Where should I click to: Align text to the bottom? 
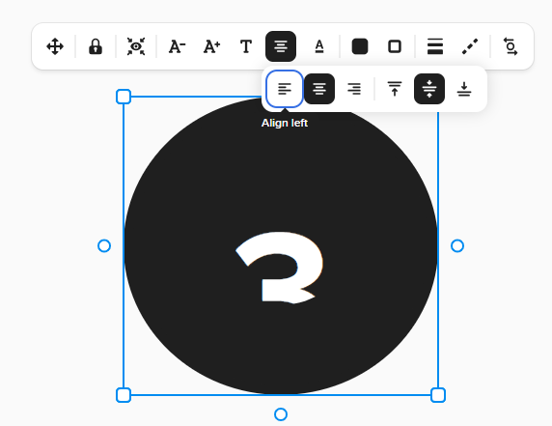pyautogui.click(x=464, y=89)
